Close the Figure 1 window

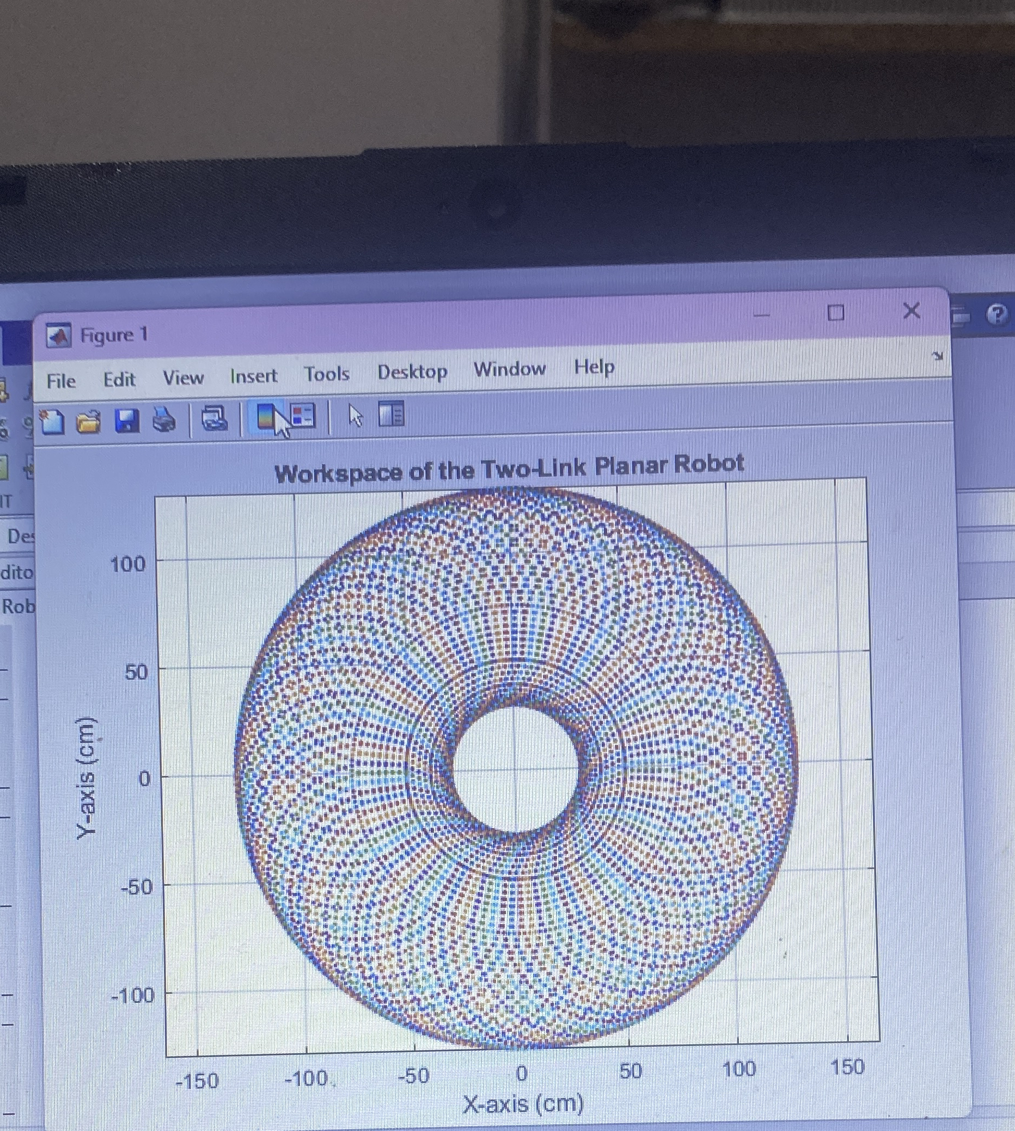pyautogui.click(x=912, y=311)
